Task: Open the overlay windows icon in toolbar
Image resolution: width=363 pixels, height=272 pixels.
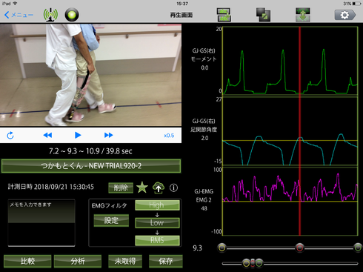Action: [263, 15]
